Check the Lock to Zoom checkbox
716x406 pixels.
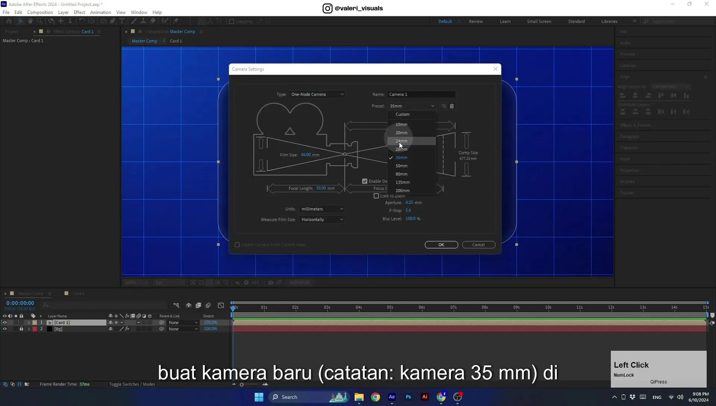[376, 196]
